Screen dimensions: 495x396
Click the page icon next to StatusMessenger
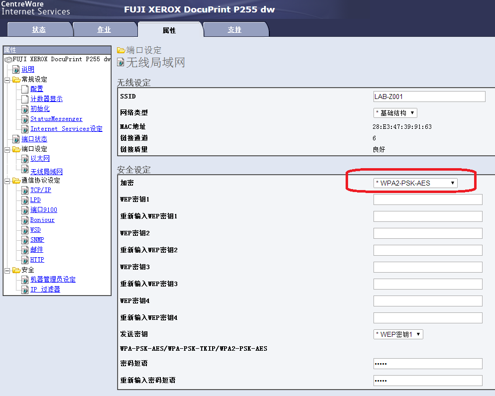click(x=25, y=119)
